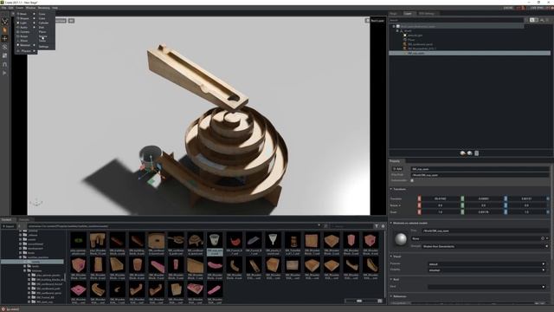
Task: Click the filter icon in Content browser toolbar
Action: [377, 226]
